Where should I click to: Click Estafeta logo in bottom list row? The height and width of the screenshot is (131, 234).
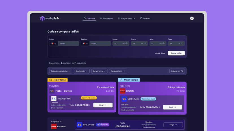(x=54, y=127)
